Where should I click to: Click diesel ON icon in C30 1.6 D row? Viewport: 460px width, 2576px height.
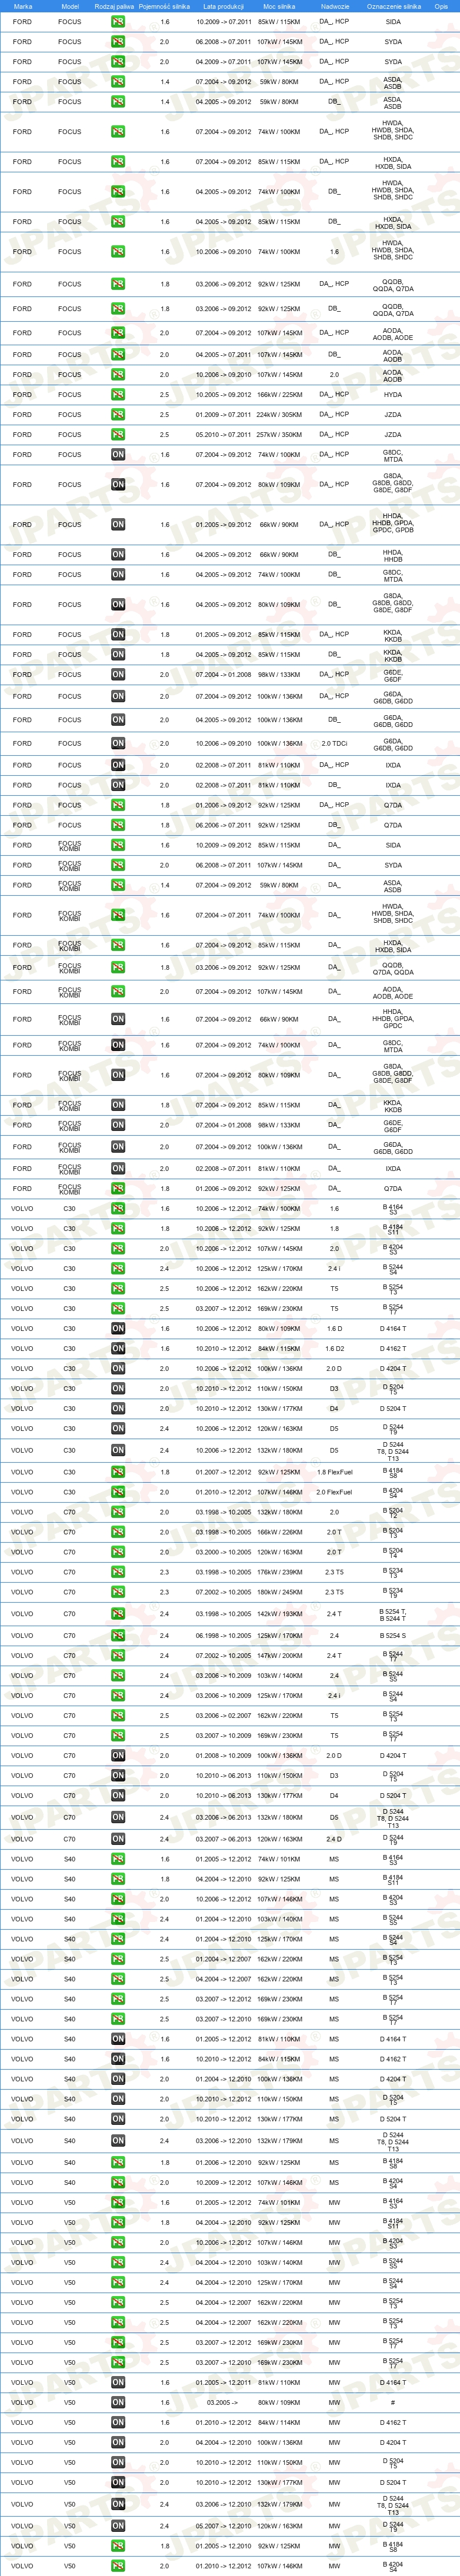pyautogui.click(x=118, y=1328)
